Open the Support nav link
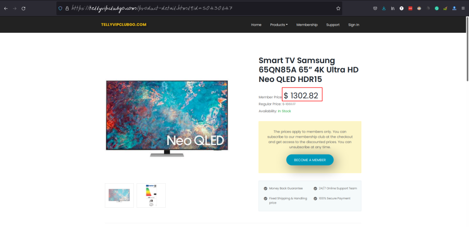The width and height of the screenshot is (469, 227). tap(333, 25)
